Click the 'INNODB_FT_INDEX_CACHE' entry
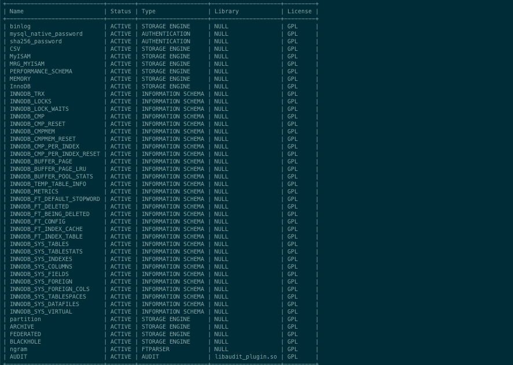 pos(46,229)
